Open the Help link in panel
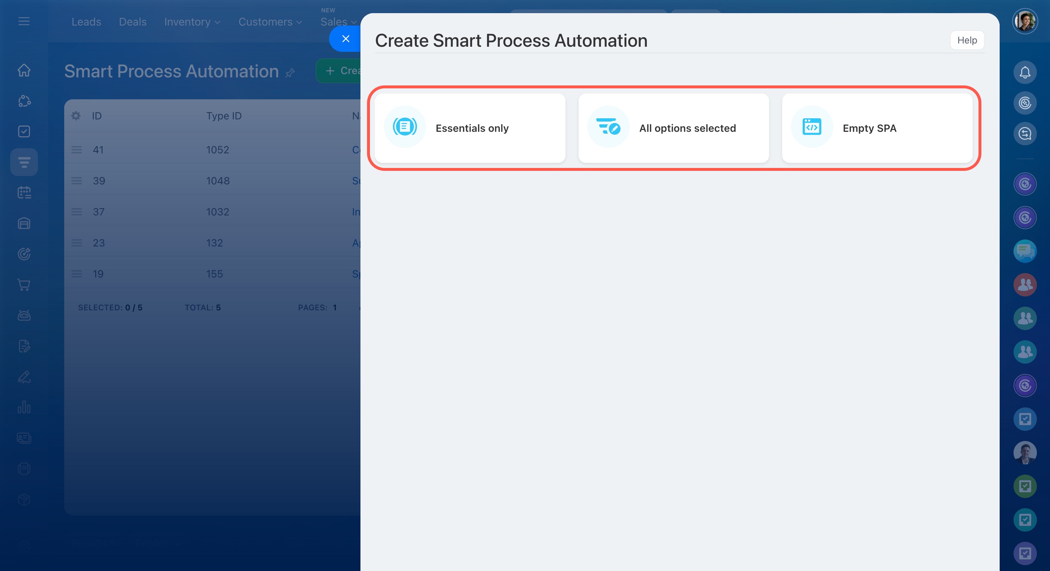The height and width of the screenshot is (571, 1050). pyautogui.click(x=967, y=40)
